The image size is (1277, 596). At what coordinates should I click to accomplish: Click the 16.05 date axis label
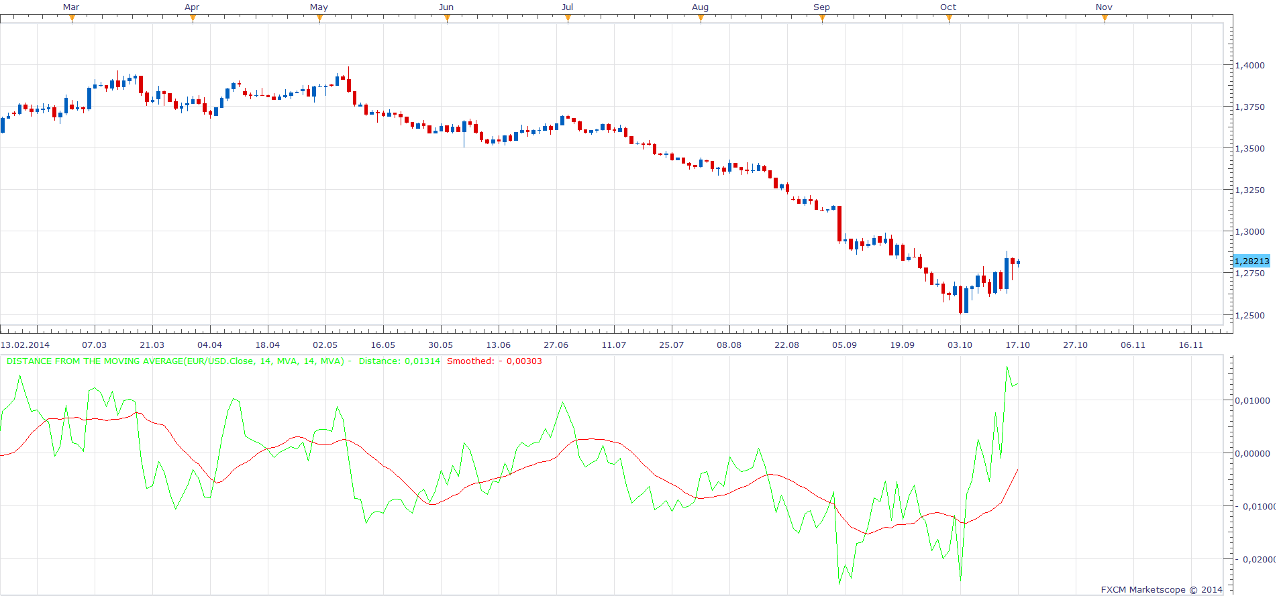pyautogui.click(x=382, y=345)
